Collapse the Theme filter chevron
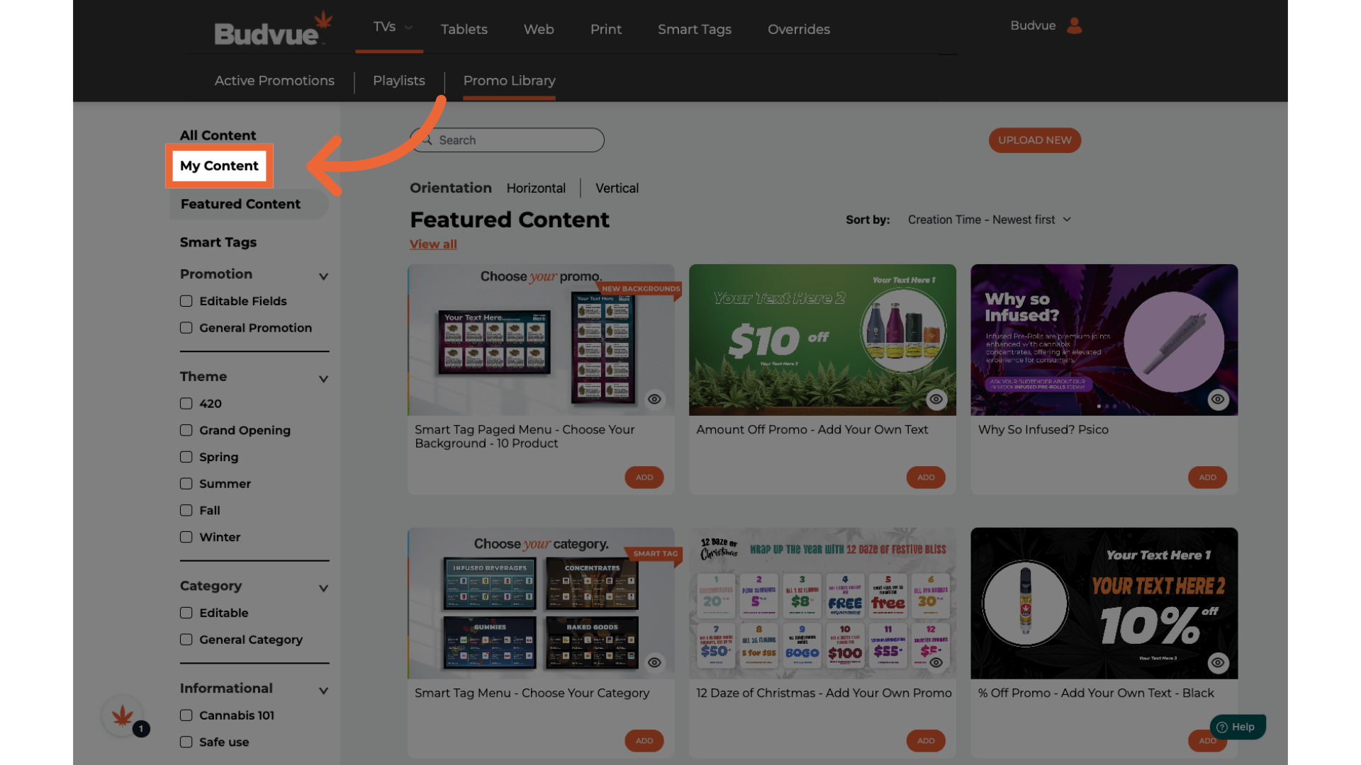 tap(323, 379)
